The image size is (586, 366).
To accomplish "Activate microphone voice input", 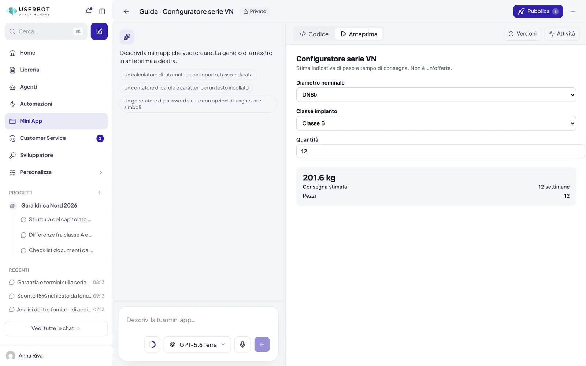I will pyautogui.click(x=242, y=344).
